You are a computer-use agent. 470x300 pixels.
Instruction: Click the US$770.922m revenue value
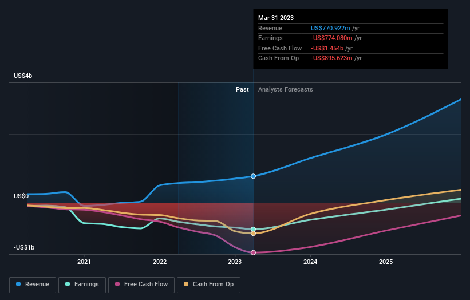(330, 28)
